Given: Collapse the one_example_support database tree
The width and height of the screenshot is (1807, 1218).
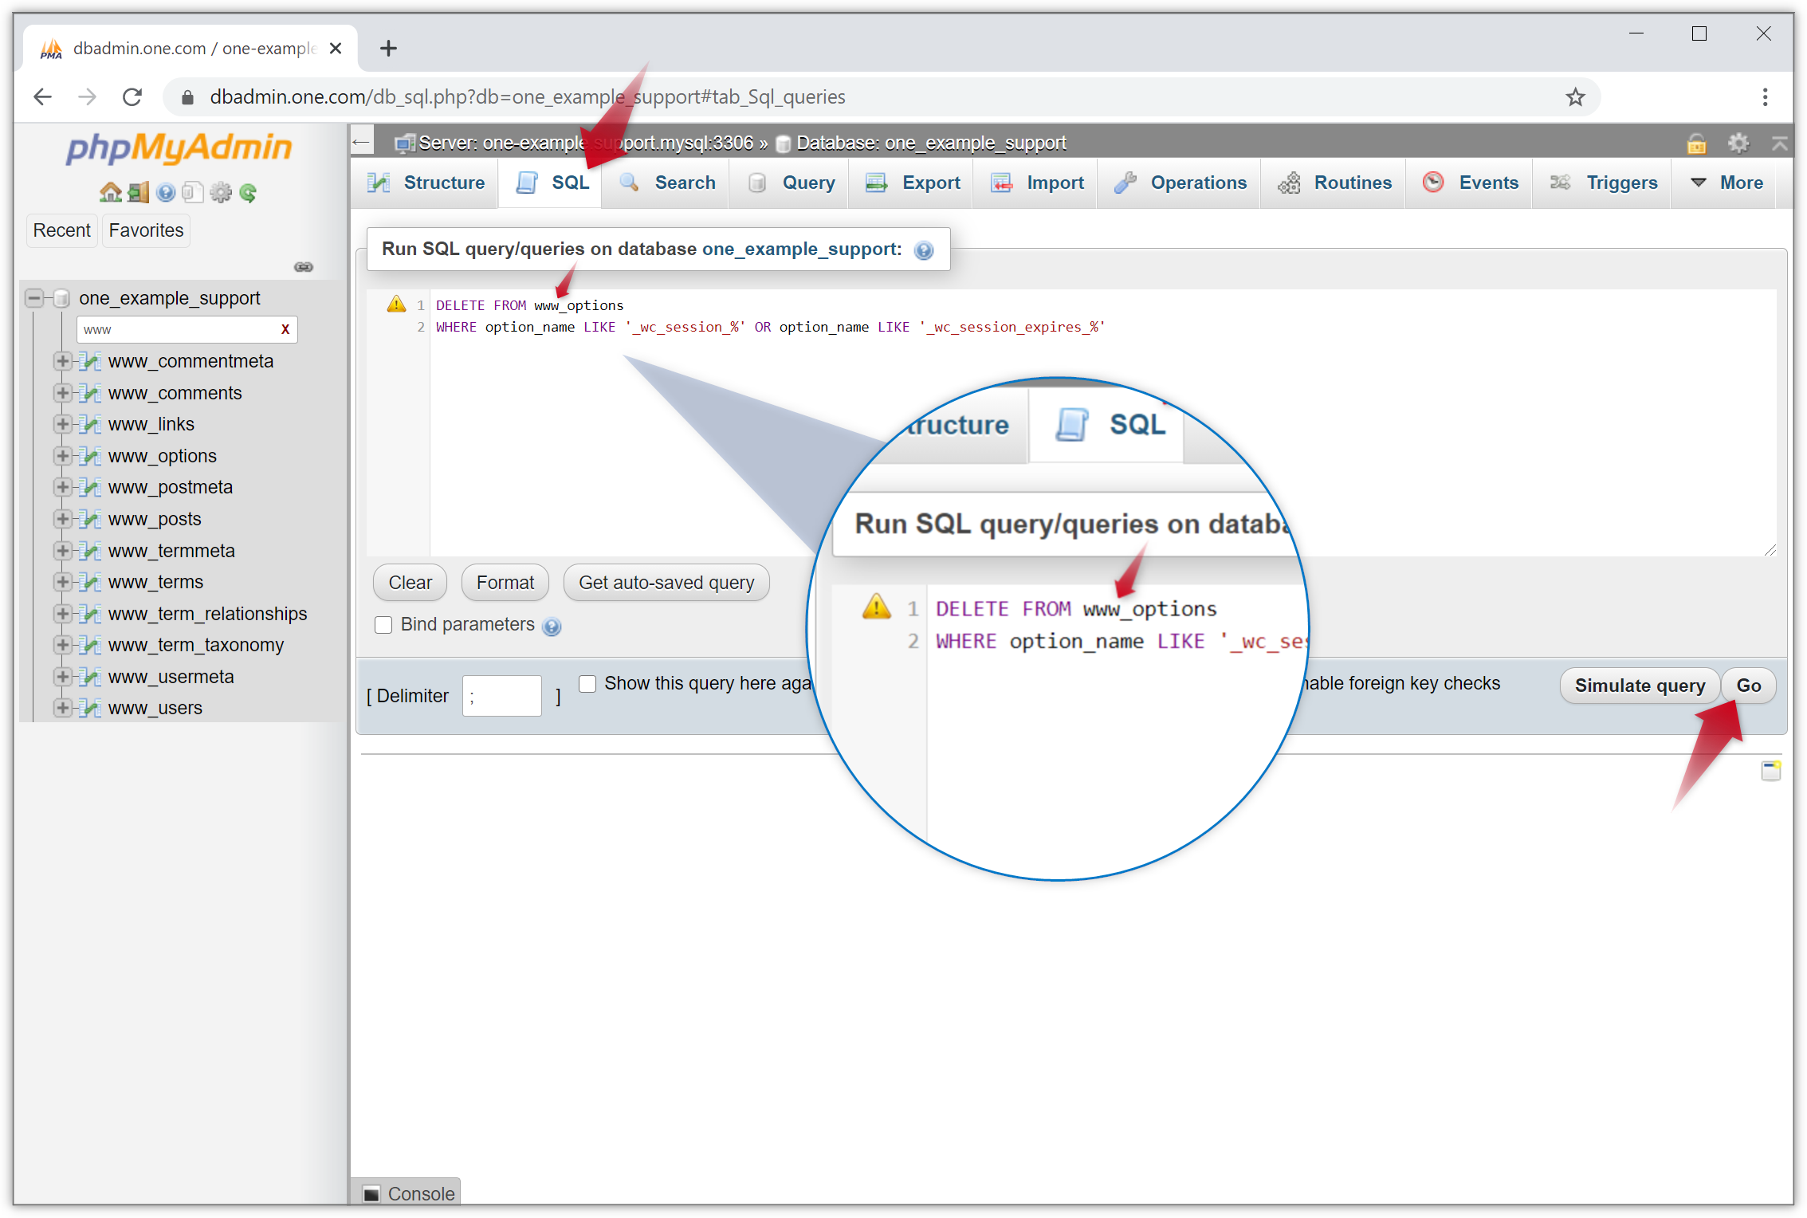Looking at the screenshot, I should click(34, 298).
